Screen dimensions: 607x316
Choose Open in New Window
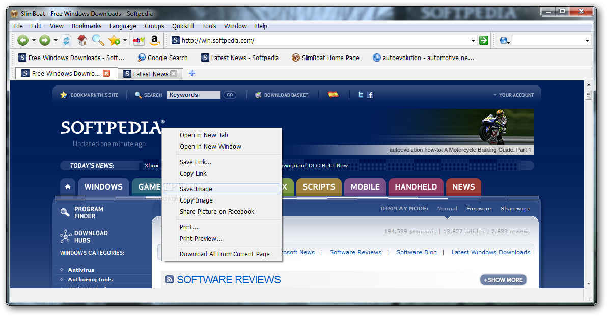click(x=222, y=146)
